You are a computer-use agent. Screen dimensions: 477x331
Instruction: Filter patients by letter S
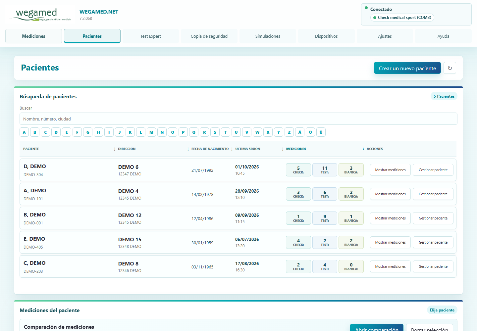[215, 132]
